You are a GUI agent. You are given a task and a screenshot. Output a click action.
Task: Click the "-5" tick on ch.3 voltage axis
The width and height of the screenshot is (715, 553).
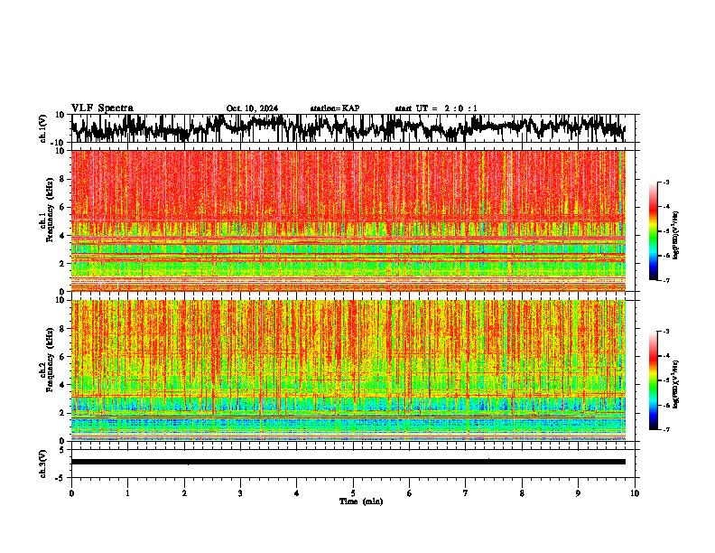click(61, 479)
